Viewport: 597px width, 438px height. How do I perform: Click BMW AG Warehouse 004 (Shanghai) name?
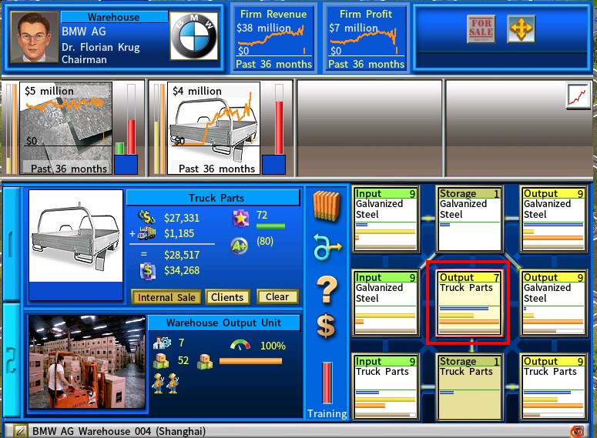point(119,431)
